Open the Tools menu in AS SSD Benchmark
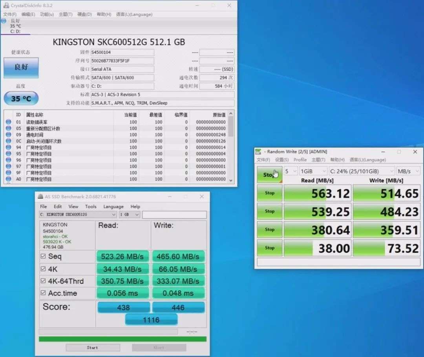 click(91, 207)
